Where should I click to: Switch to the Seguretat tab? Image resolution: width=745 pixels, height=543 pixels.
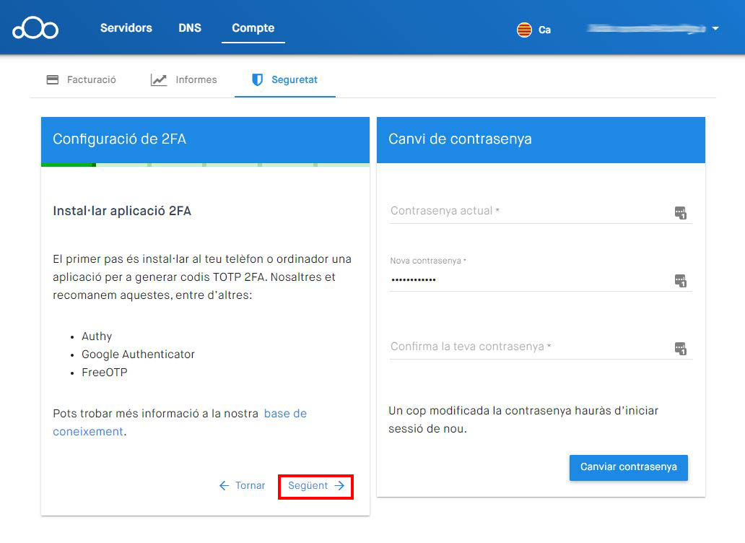(x=284, y=79)
